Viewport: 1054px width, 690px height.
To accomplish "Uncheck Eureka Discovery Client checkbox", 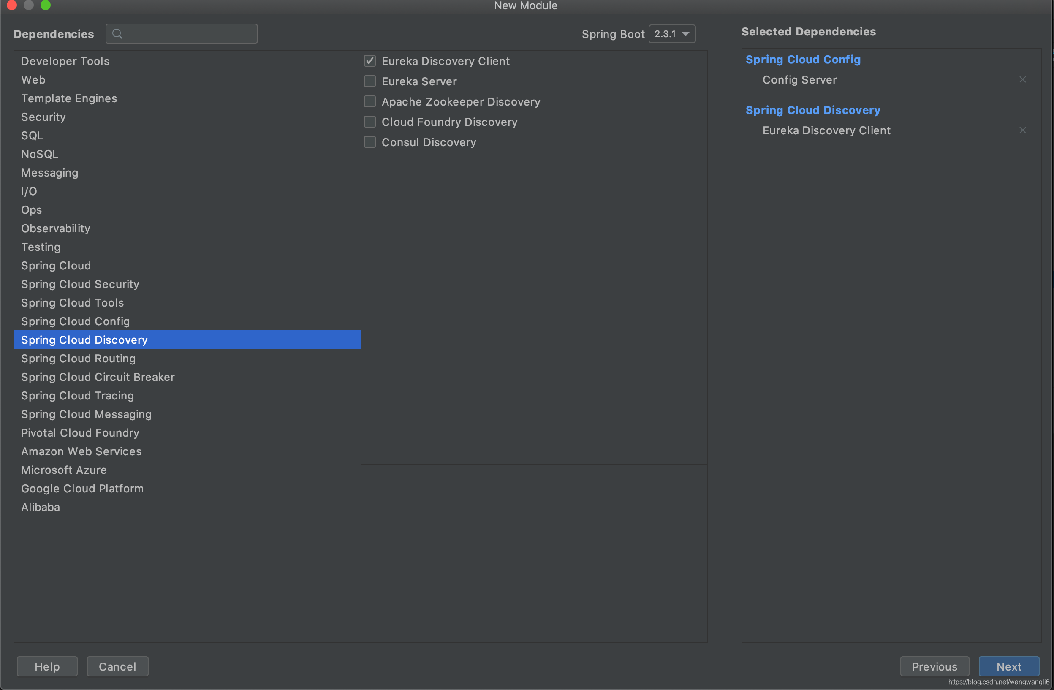I will click(x=370, y=61).
